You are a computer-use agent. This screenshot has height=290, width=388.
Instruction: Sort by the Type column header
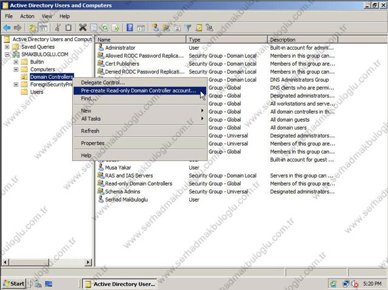tap(227, 40)
